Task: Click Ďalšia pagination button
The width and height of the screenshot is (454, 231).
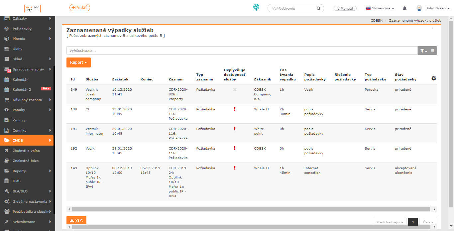Action: pyautogui.click(x=428, y=222)
